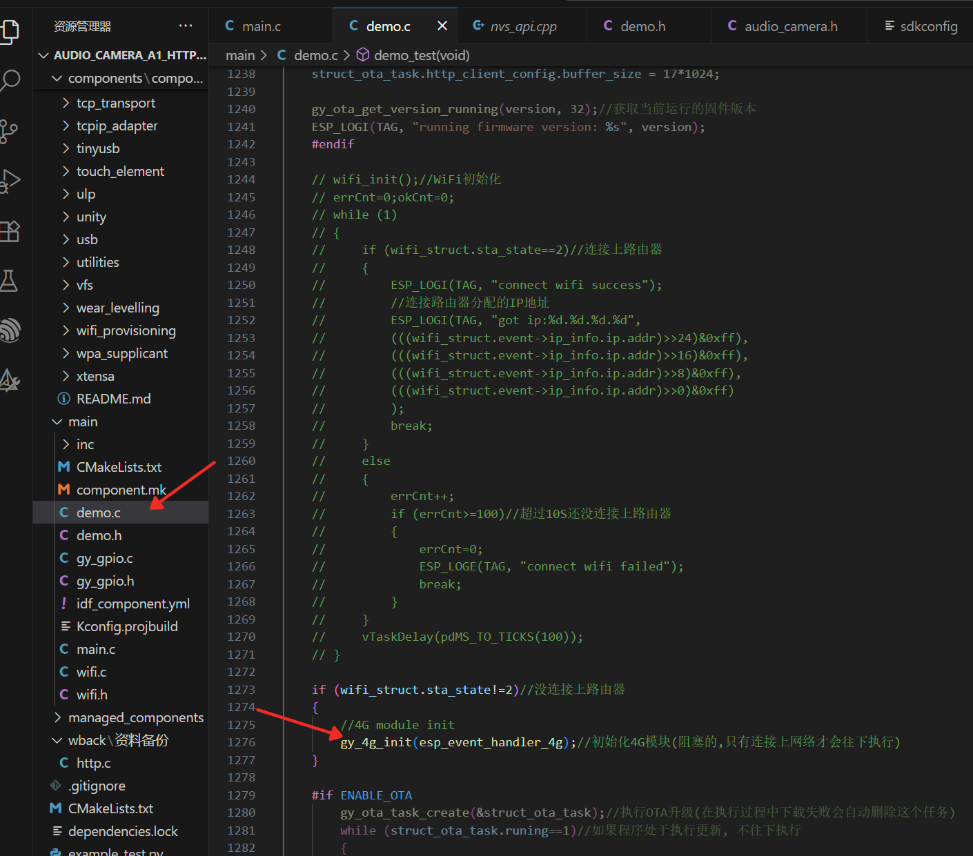Image resolution: width=973 pixels, height=856 pixels.
Task: Open wifi.h in the explorer
Action: [121, 695]
